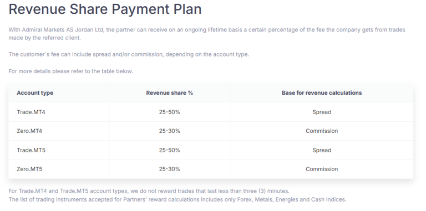Click the Base for revenue calculations header
The image size is (426, 211).
coord(322,92)
